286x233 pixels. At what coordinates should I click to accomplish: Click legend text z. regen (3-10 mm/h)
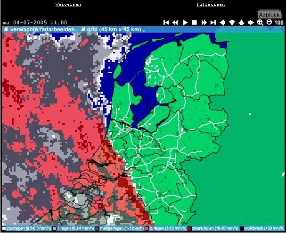[x=168, y=228]
